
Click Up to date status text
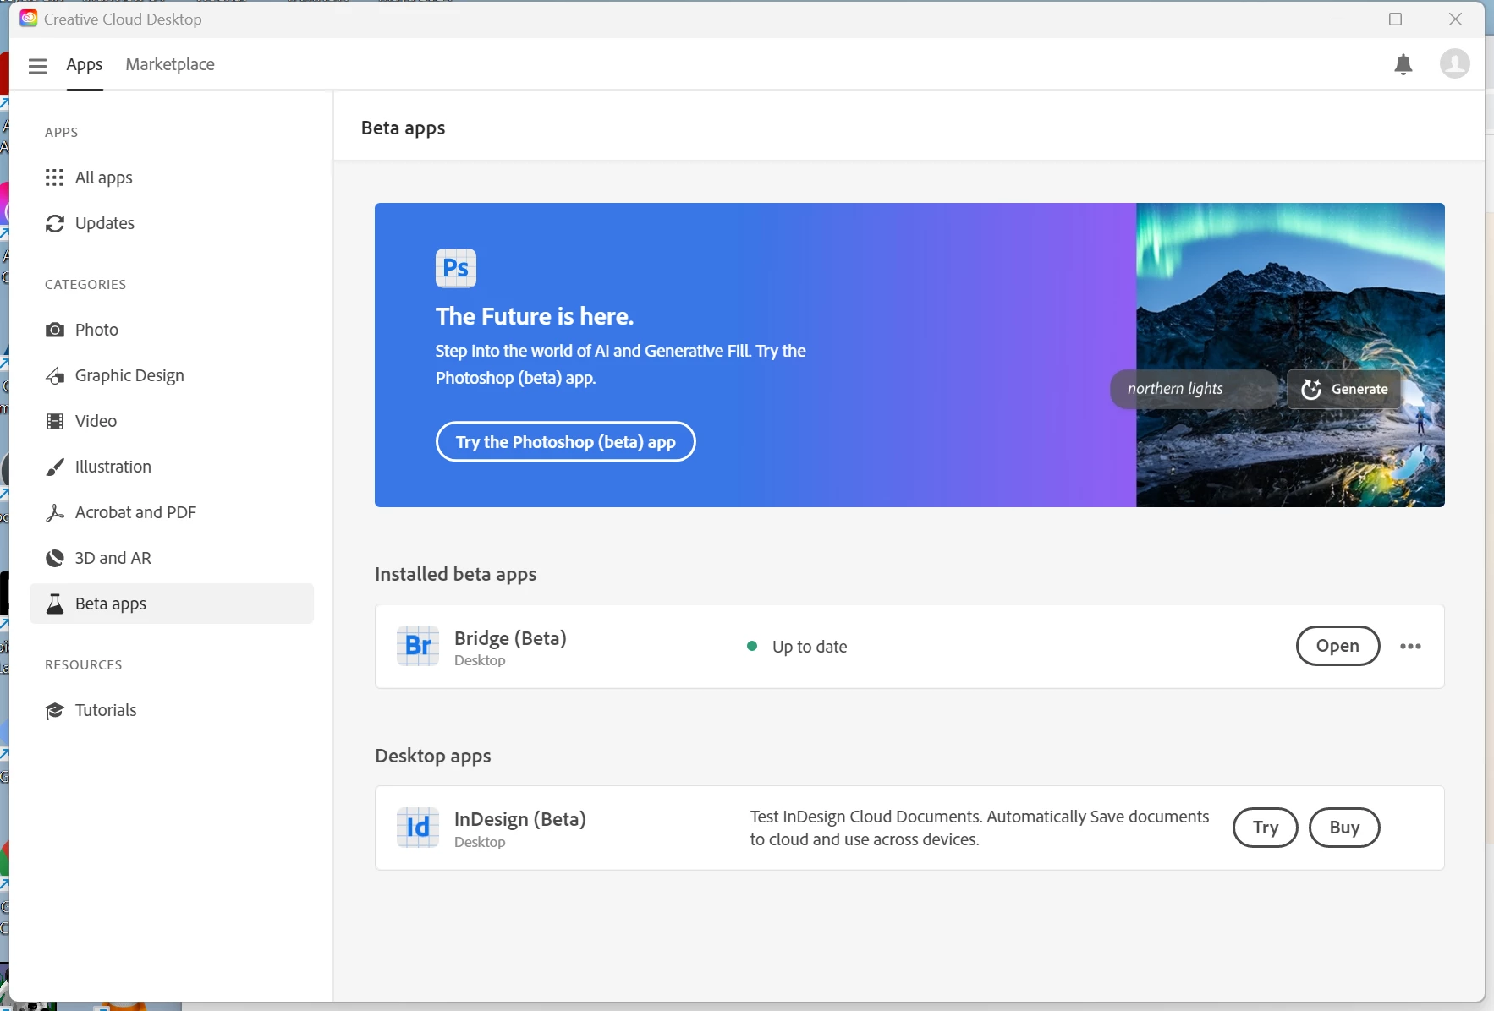[x=810, y=647]
